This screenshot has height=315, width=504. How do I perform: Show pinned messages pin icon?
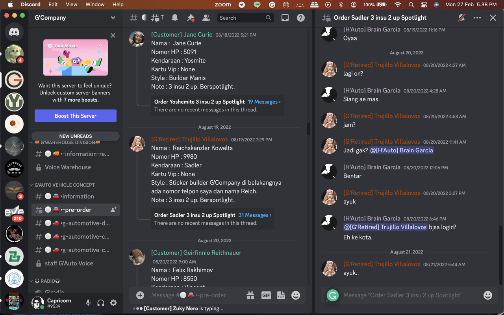191,18
